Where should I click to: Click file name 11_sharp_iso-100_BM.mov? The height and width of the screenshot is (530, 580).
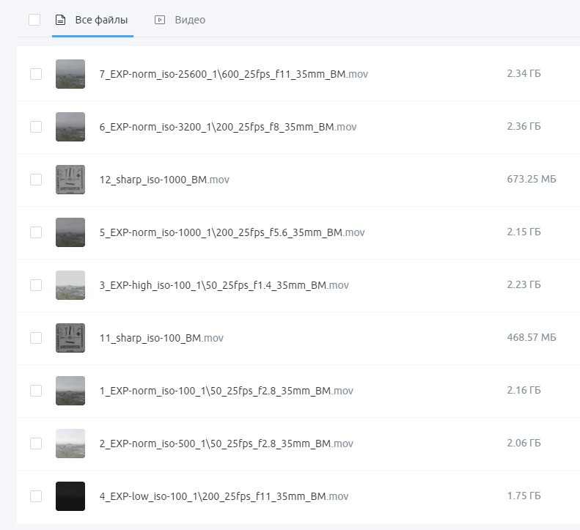pos(161,338)
